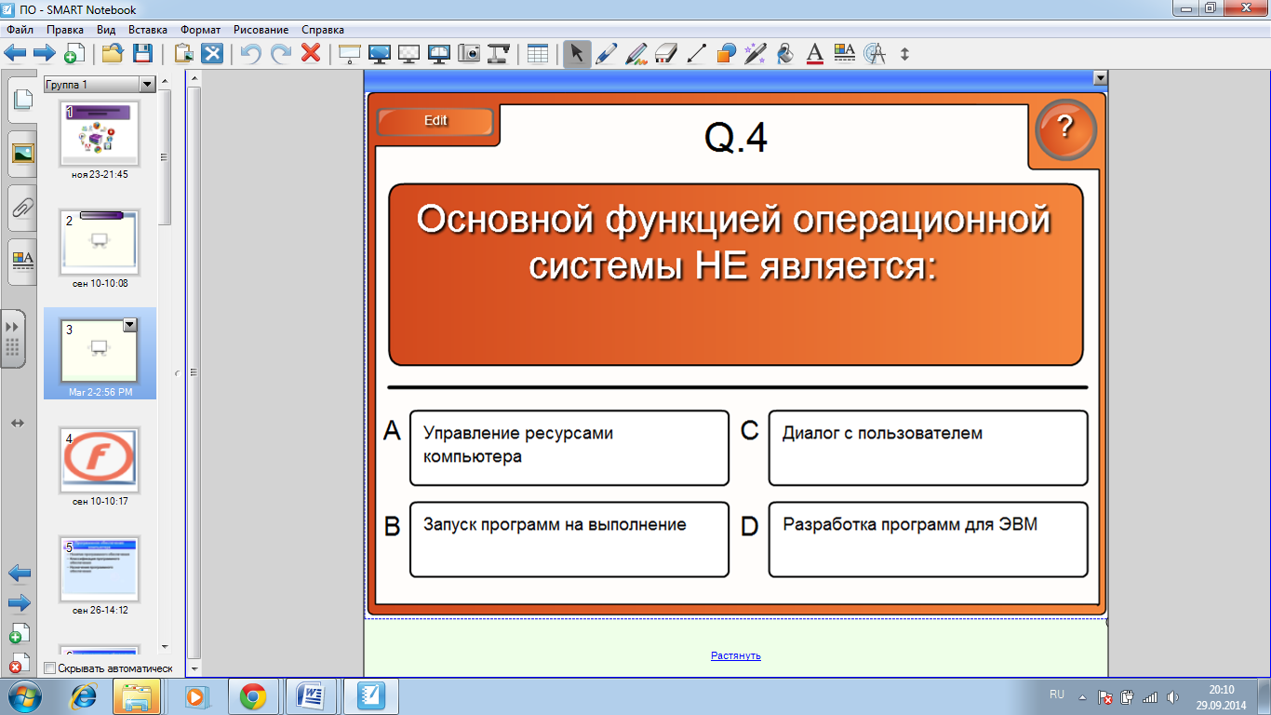Image resolution: width=1271 pixels, height=715 pixels.
Task: Click the red X delete icon
Action: coord(311,53)
